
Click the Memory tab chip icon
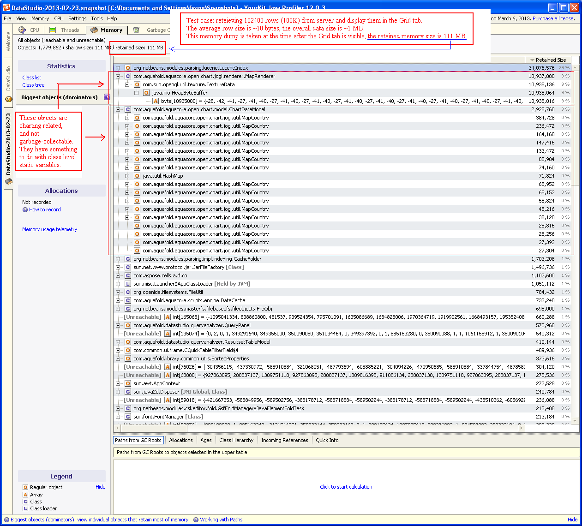pos(94,30)
